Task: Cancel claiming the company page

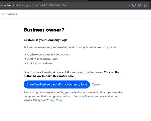Action: tap(96, 84)
